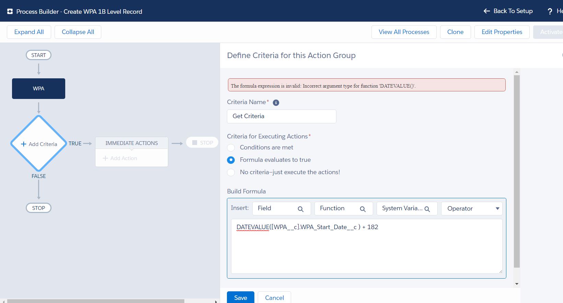Click the Criteria Name info icon

click(x=276, y=103)
